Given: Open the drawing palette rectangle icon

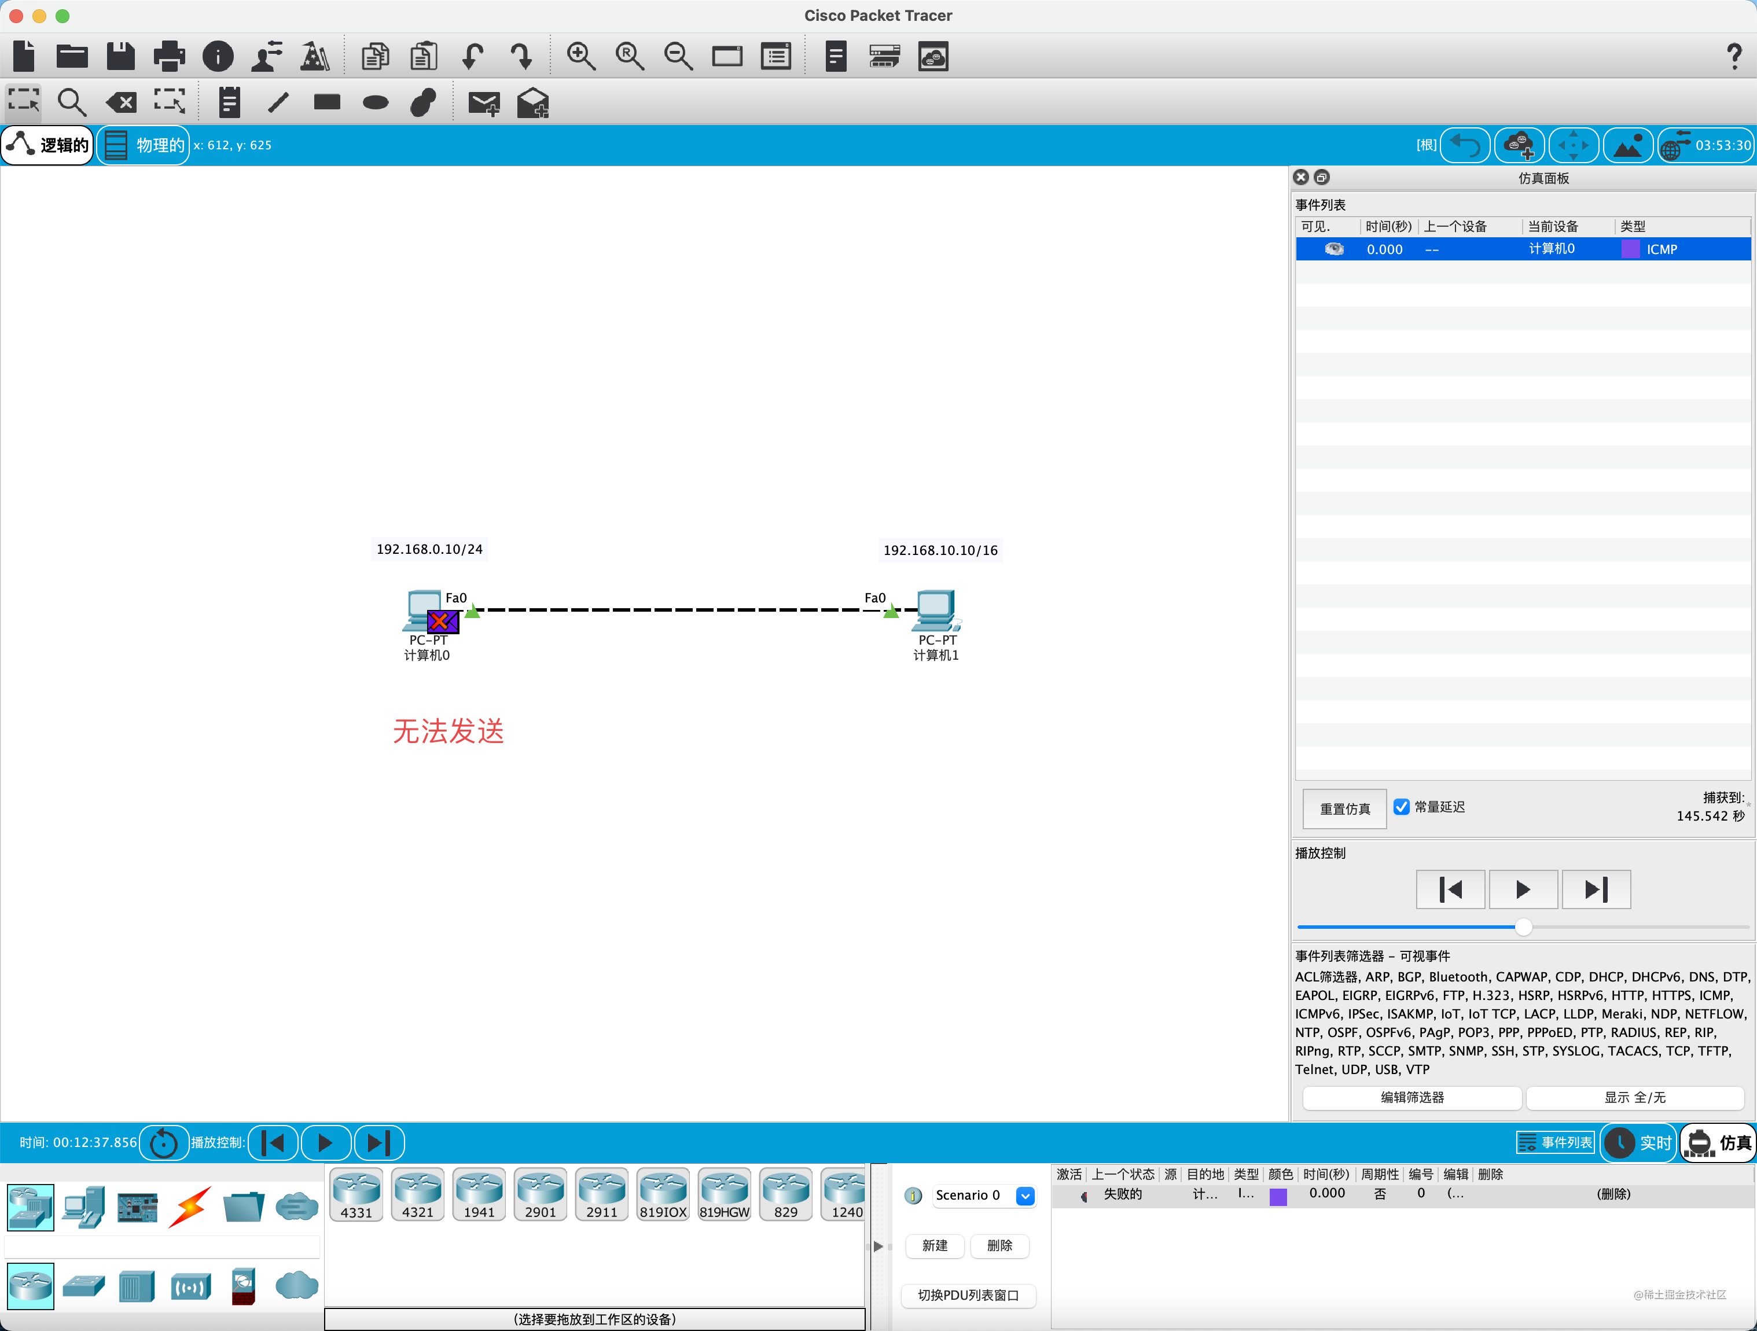Looking at the screenshot, I should coord(727,56).
